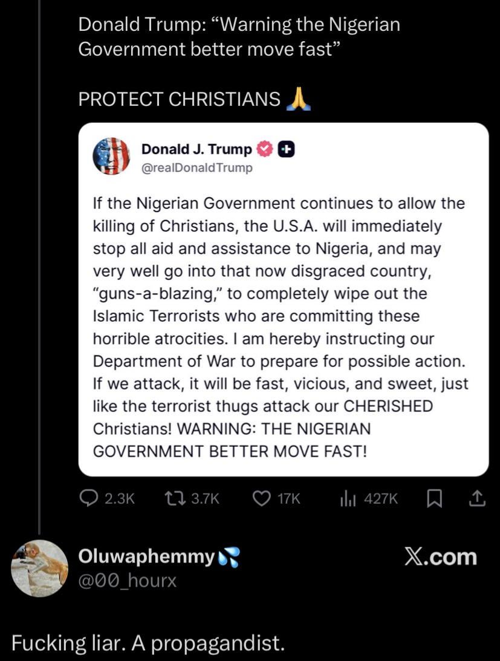
Task: Click the Donald J. Trump display name
Action: tap(196, 149)
